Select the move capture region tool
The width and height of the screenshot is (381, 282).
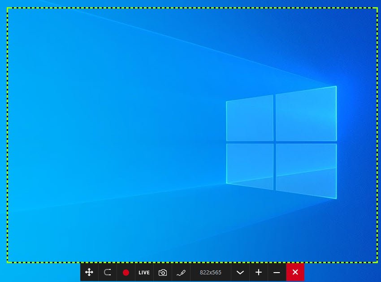tap(89, 272)
